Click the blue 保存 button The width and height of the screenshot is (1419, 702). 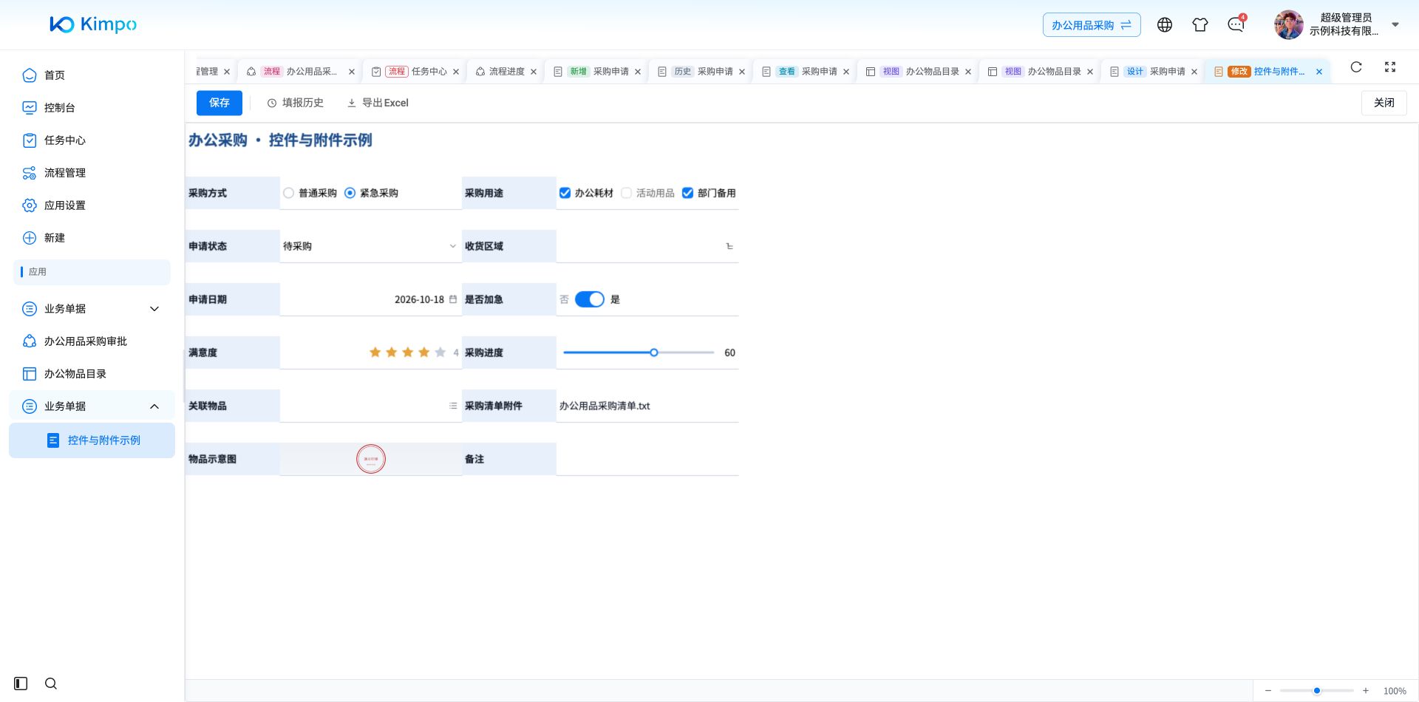[220, 103]
